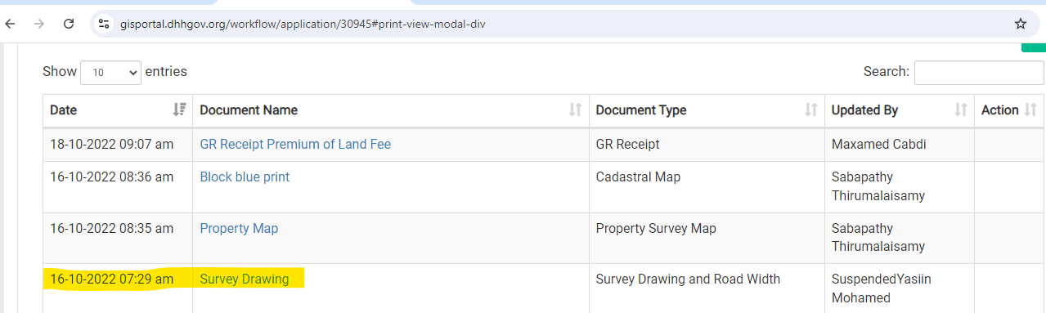Click the Document Type header label
The width and height of the screenshot is (1046, 313).
(641, 110)
